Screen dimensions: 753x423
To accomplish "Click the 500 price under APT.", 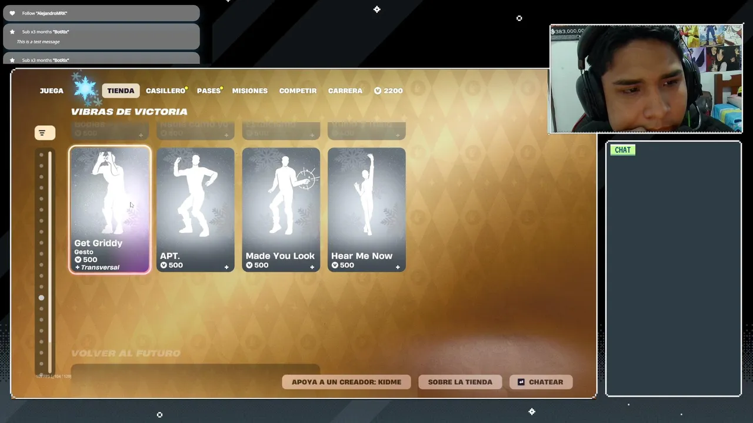I will click(x=171, y=266).
